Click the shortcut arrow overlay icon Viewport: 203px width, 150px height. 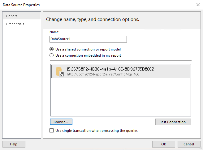pos(61,74)
